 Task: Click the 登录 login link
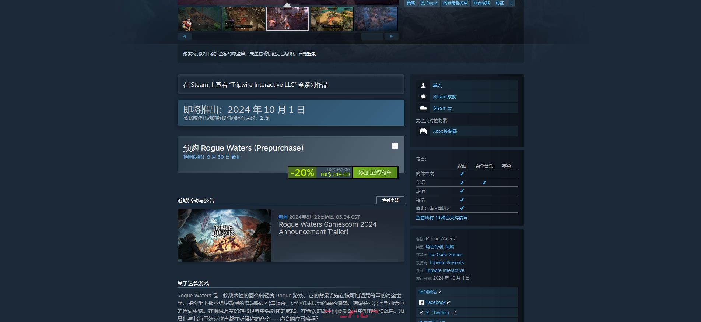pos(311,54)
